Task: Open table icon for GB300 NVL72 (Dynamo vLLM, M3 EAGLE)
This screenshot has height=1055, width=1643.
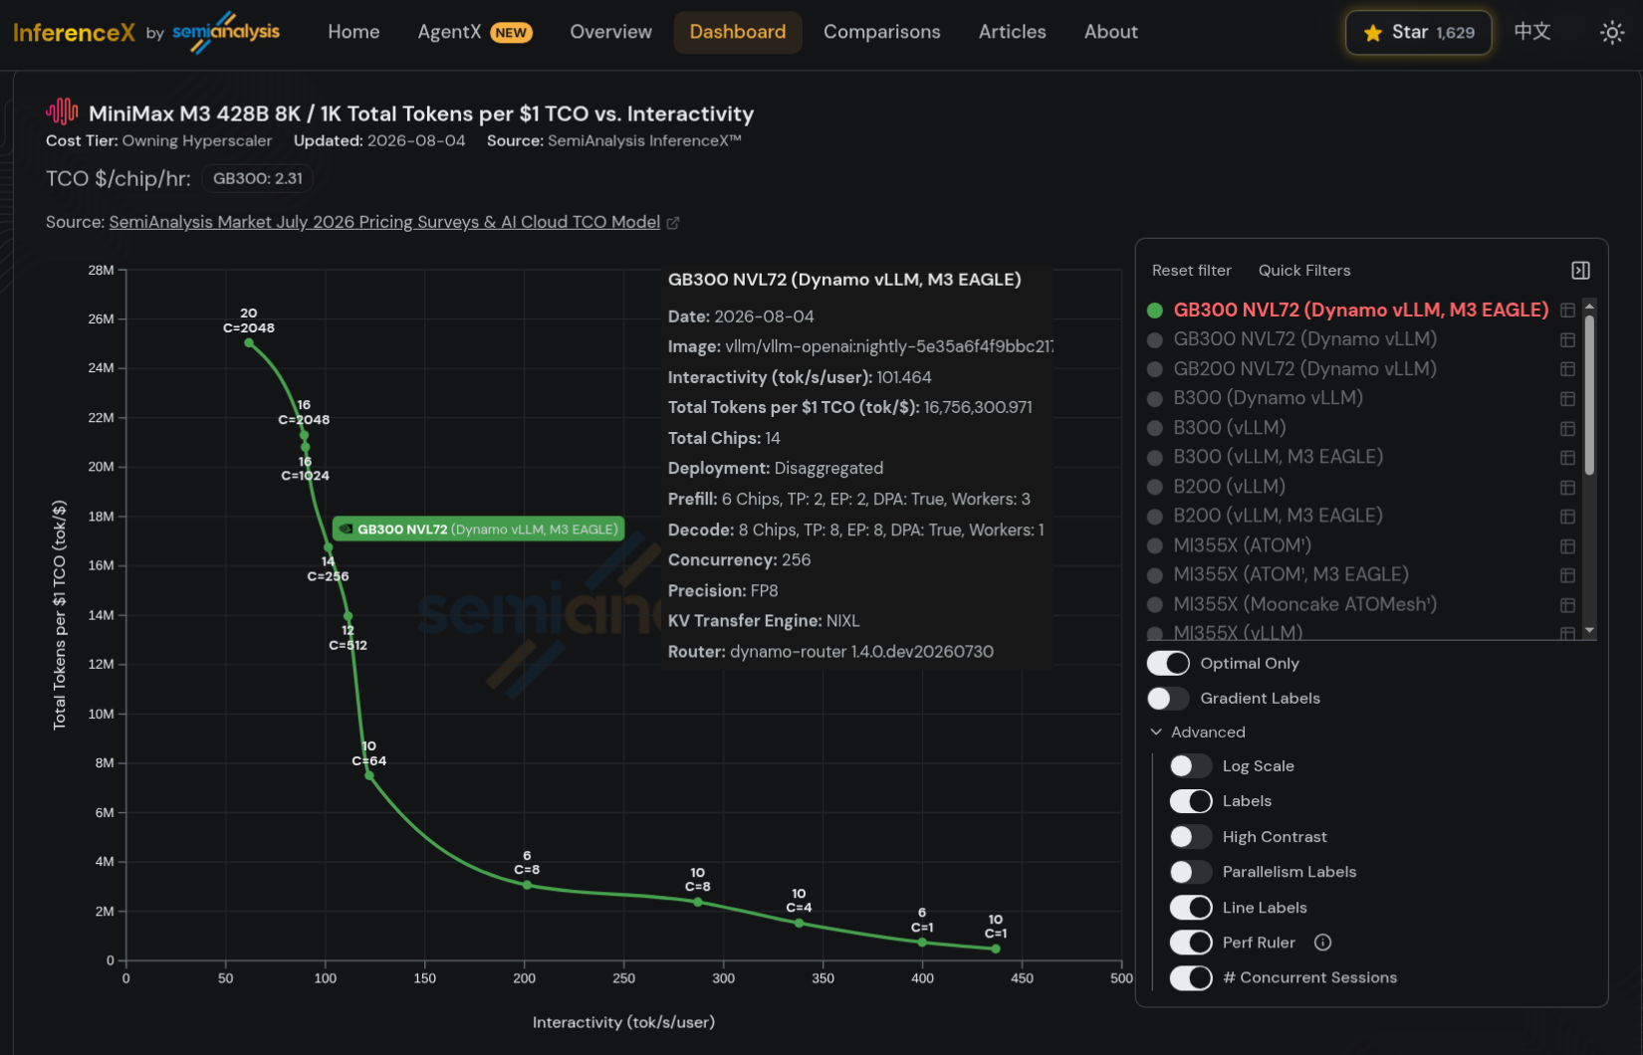Action: pos(1567,311)
